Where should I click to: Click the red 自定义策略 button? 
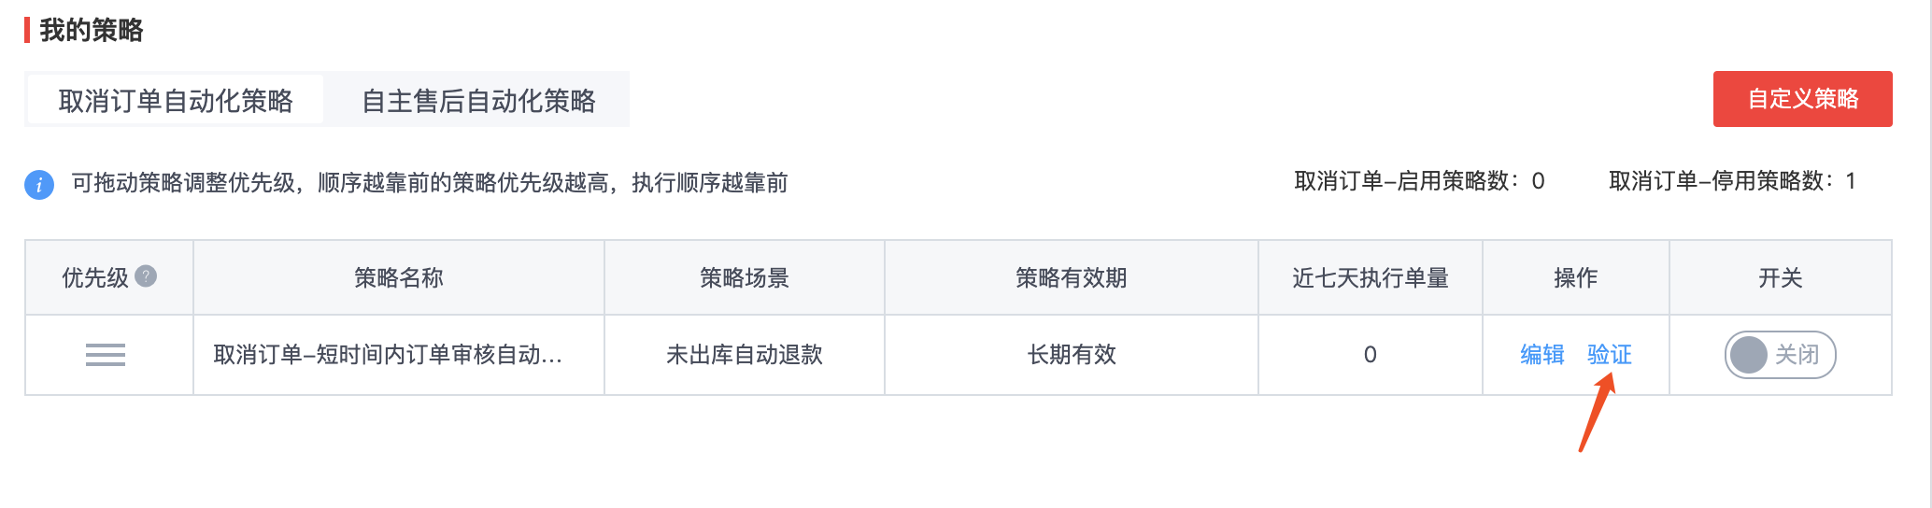1802,99
